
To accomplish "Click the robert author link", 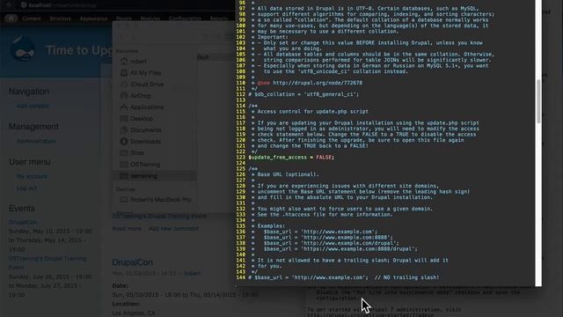I will coord(193,274).
